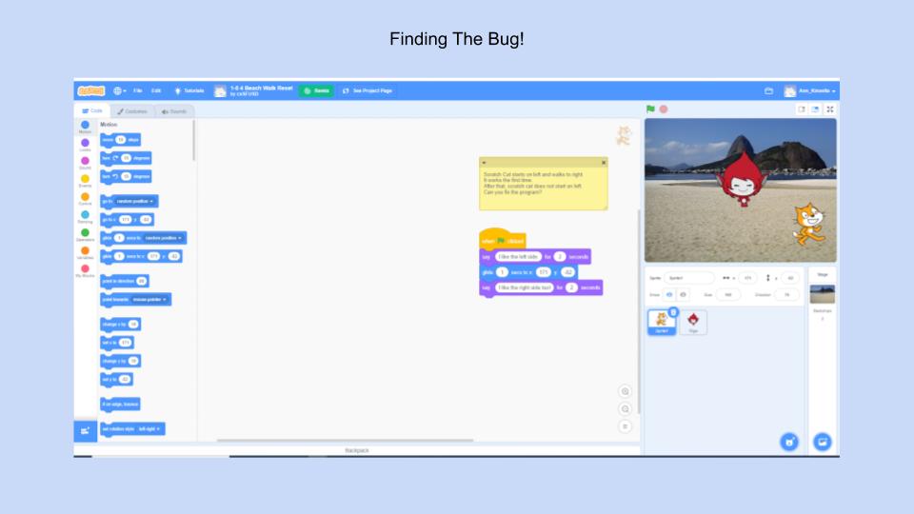
Task: Select the Events block category
Action: [85, 180]
